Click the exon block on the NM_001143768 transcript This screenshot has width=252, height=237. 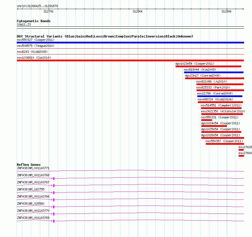click(x=54, y=179)
